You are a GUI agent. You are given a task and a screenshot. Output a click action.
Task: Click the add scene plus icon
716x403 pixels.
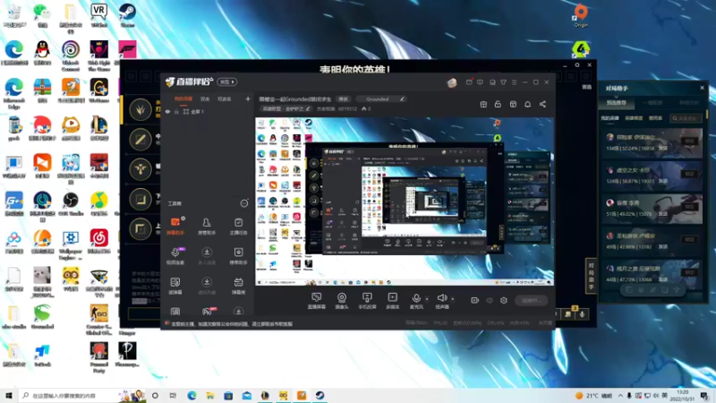point(248,99)
